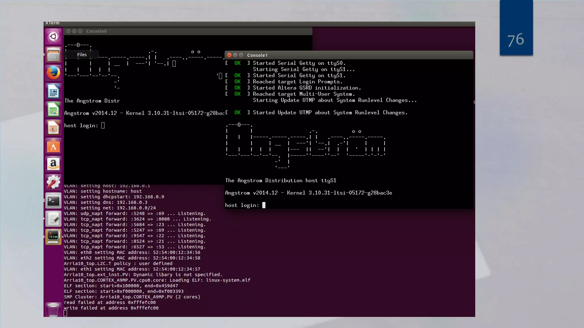Open LibreOffice Writer from the dock
This screenshot has height=328, width=584.
tap(53, 91)
